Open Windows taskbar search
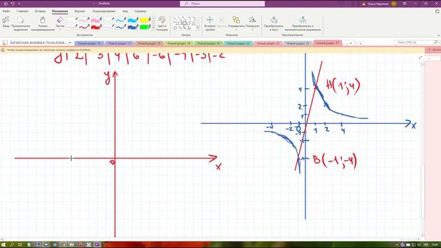This screenshot has height=248, width=441. tap(12, 245)
